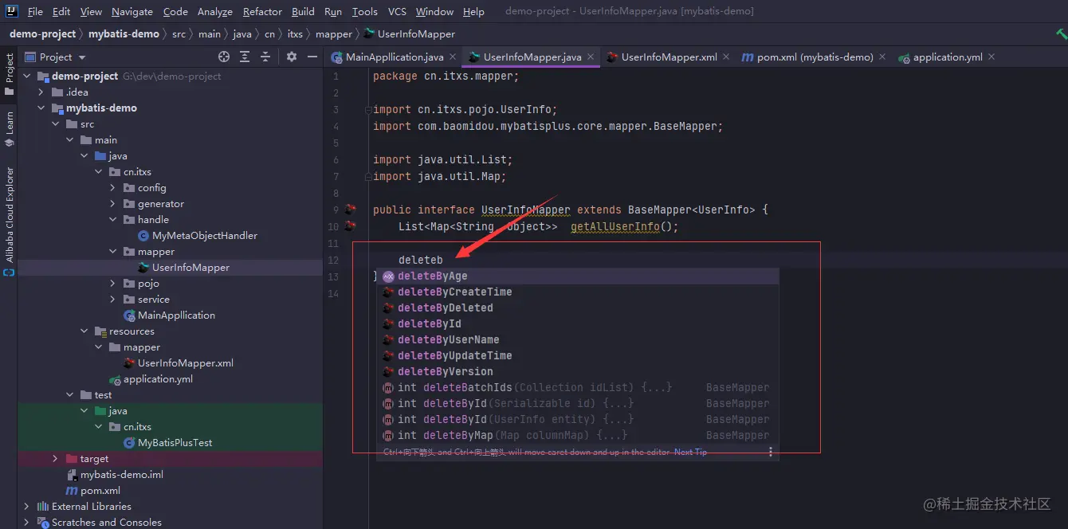
Task: Click the Next Tip link in completion popup
Action: coord(690,452)
